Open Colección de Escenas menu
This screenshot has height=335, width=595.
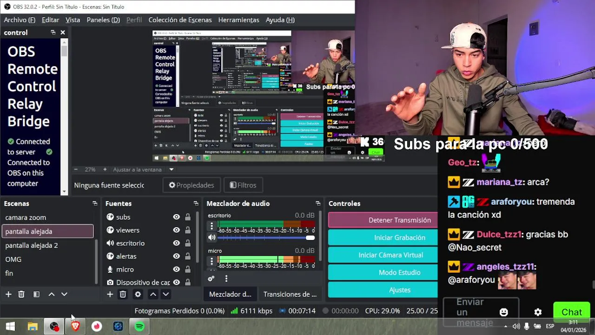click(x=180, y=20)
